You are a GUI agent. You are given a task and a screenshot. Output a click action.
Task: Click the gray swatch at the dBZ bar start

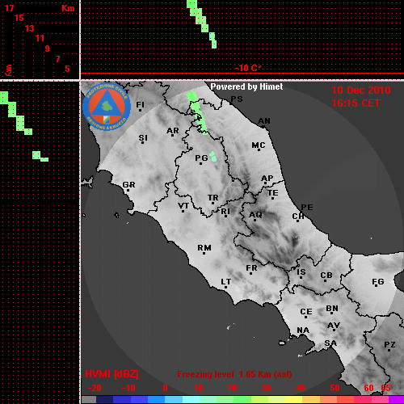click(89, 400)
